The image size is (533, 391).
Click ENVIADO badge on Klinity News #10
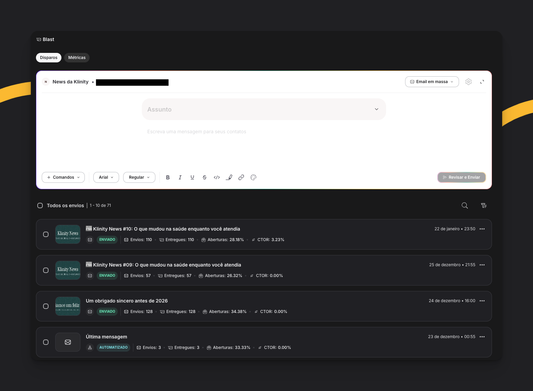[107, 240]
